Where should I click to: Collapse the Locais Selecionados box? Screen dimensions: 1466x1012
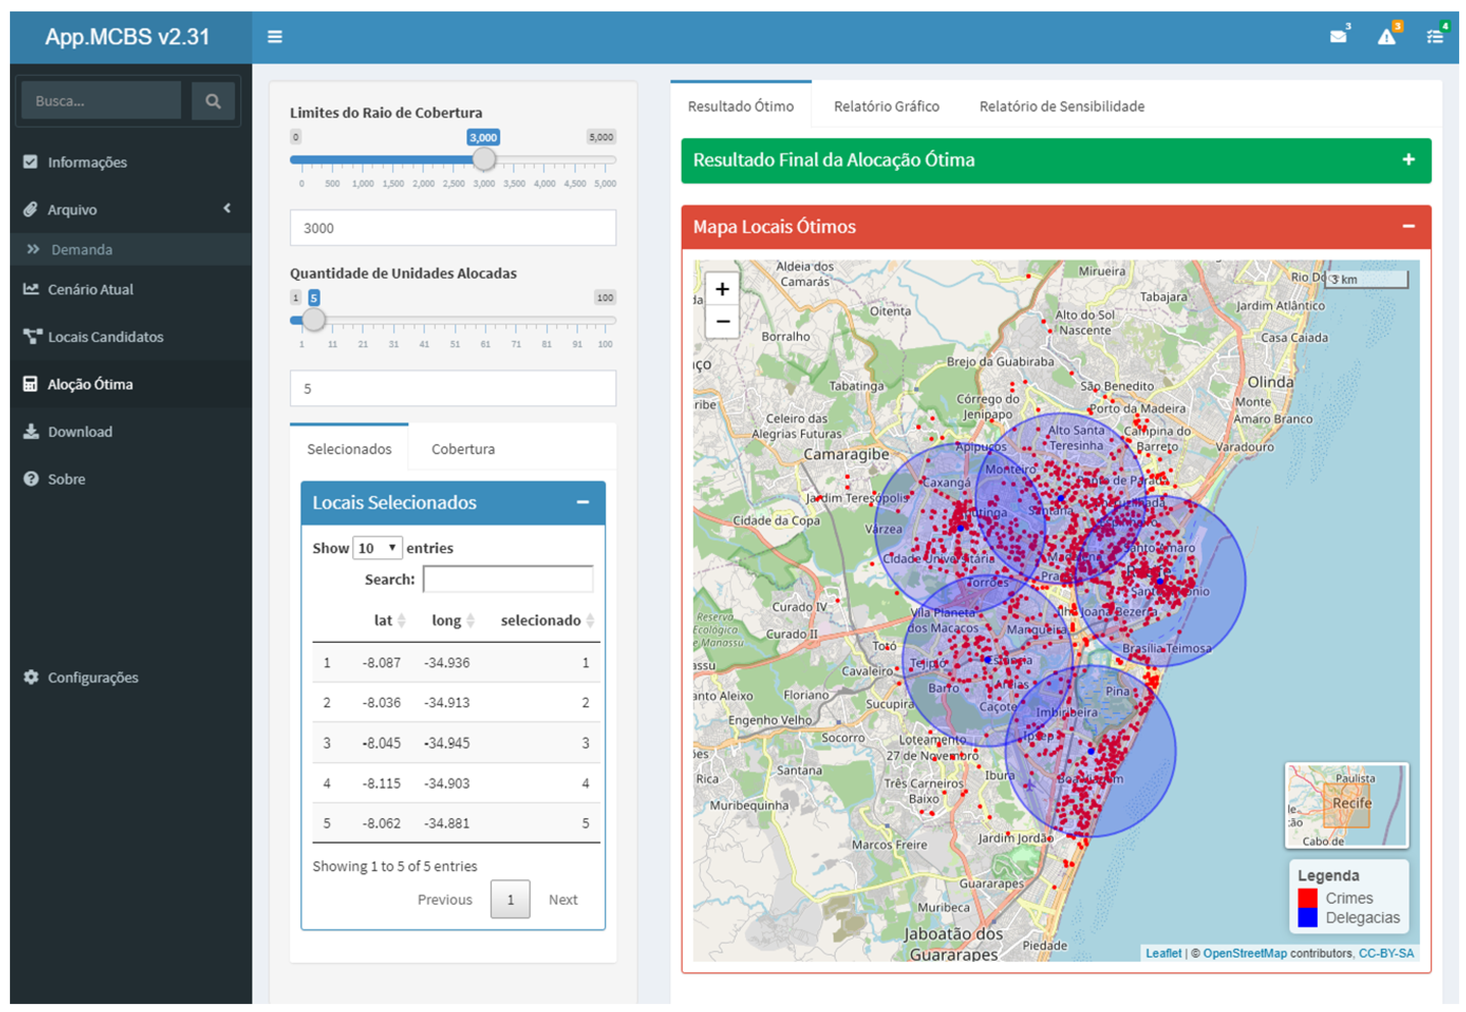[x=582, y=502]
